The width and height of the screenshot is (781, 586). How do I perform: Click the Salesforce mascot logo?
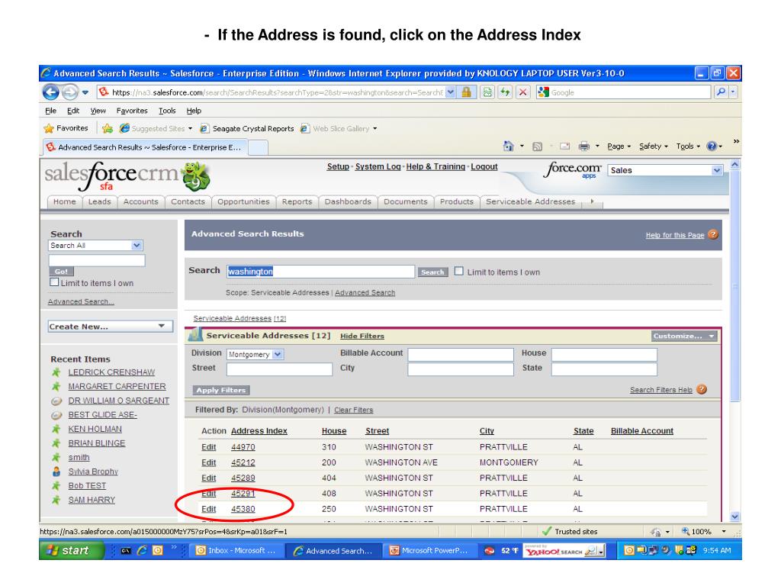tap(196, 176)
